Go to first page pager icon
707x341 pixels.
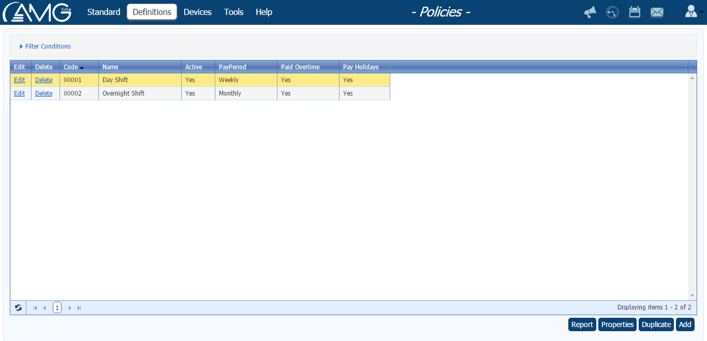(35, 308)
